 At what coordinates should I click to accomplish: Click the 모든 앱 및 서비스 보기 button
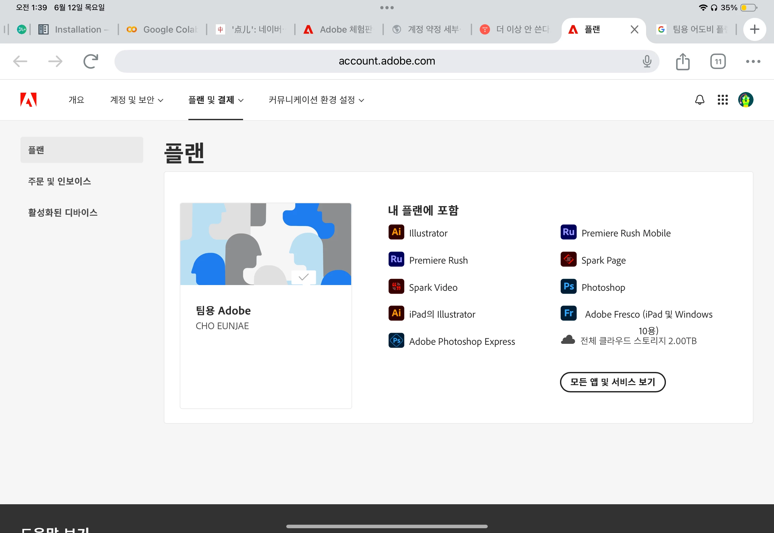coord(612,382)
